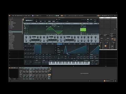Image resolution: width=126 pixels, height=94 pixels.
Task: Select the LFO 2 modulator tab
Action: click(x=64, y=44)
